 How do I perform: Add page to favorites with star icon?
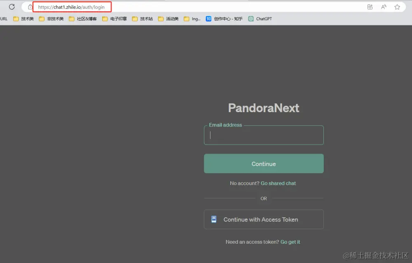(x=397, y=7)
